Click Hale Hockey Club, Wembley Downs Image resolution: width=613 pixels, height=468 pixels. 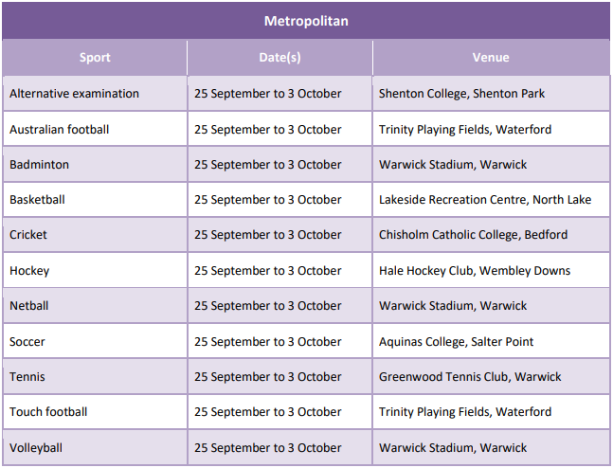pyautogui.click(x=475, y=271)
